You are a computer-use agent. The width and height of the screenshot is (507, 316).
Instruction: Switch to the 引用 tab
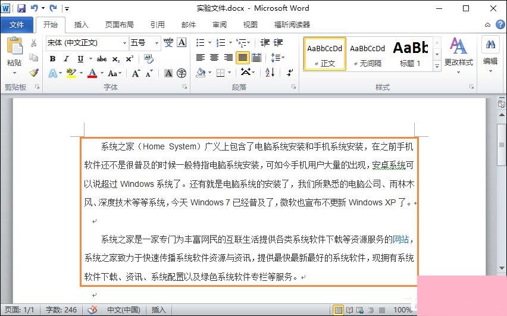click(158, 25)
